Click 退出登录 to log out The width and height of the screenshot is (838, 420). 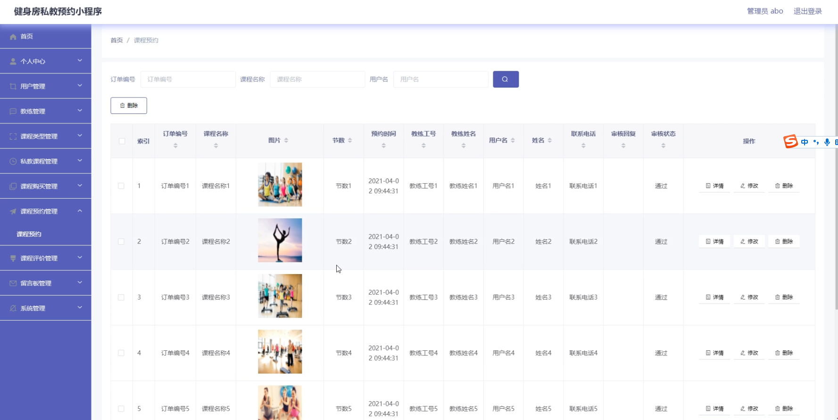click(807, 11)
